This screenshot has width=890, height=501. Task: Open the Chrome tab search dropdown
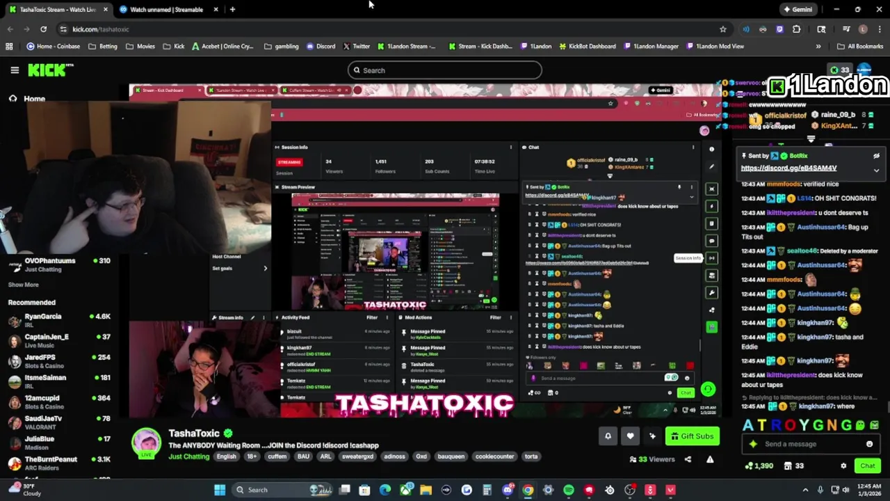click(823, 29)
